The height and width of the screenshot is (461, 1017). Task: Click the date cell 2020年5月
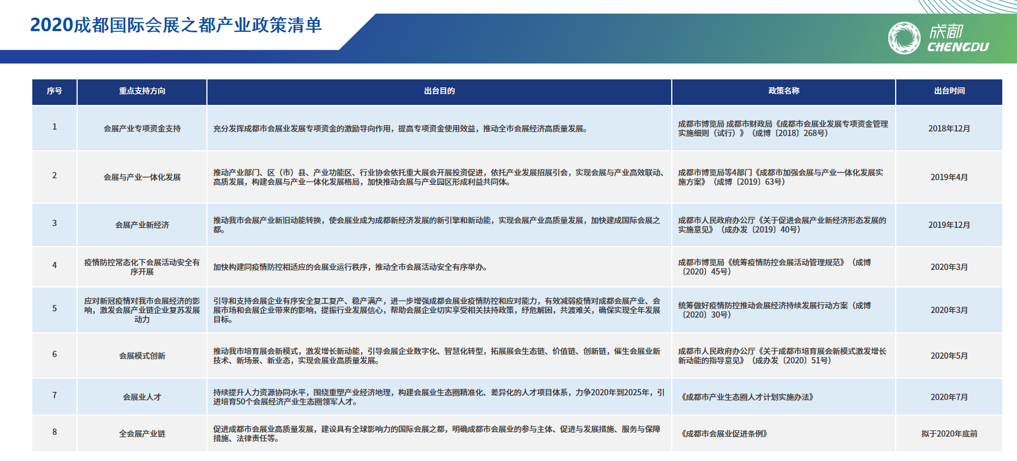[x=950, y=356]
